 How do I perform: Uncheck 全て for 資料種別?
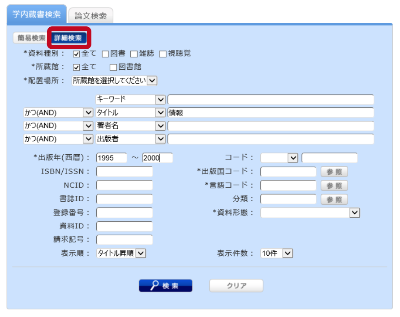76,54
